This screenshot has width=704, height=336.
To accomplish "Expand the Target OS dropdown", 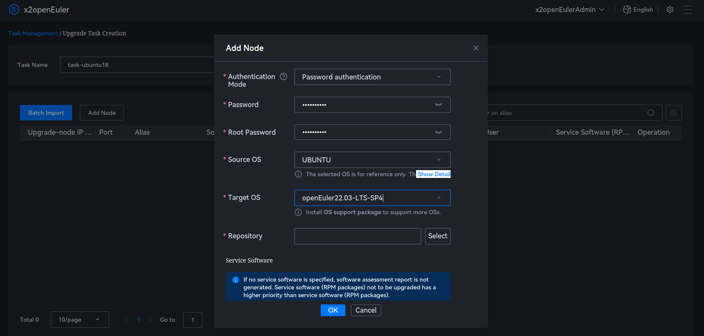I will pyautogui.click(x=439, y=198).
